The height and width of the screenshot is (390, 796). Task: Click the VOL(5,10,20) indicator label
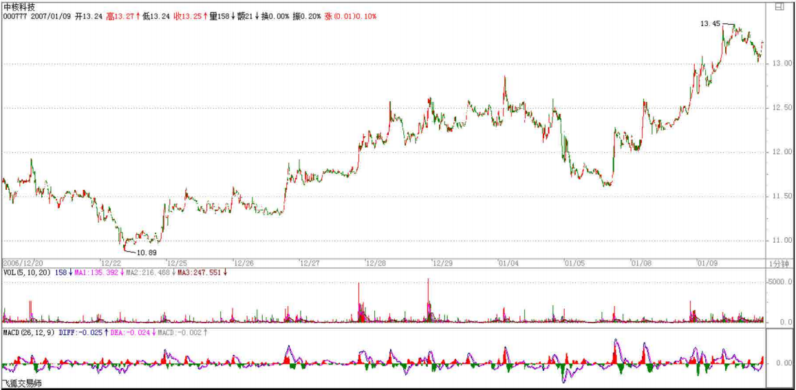click(x=25, y=273)
